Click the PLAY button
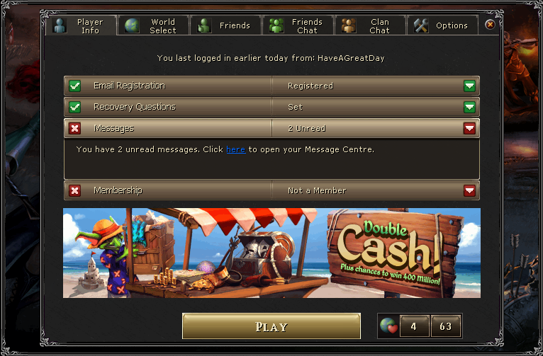 pyautogui.click(x=271, y=326)
